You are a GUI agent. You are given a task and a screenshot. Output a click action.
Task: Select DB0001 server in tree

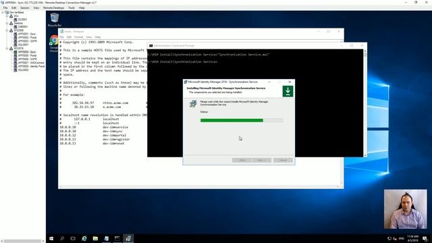pos(22,27)
